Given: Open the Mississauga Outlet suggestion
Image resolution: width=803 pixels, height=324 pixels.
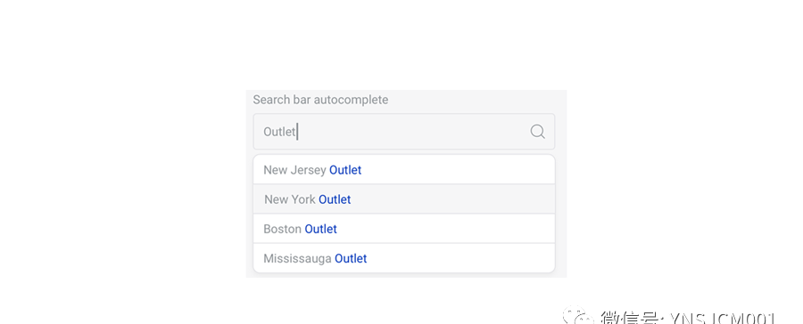Looking at the screenshot, I should click(404, 258).
